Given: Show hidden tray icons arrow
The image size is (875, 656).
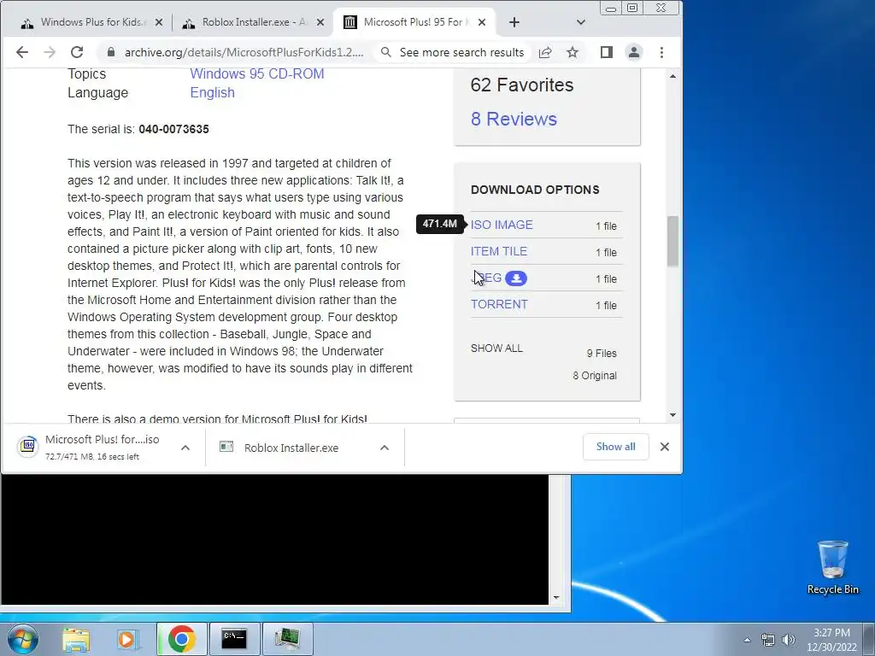Looking at the screenshot, I should (747, 640).
